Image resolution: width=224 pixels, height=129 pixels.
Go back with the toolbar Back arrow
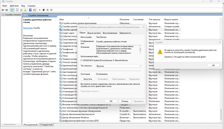3,10
